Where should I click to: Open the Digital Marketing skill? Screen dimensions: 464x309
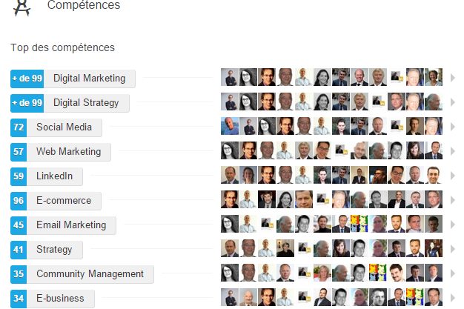coord(89,79)
